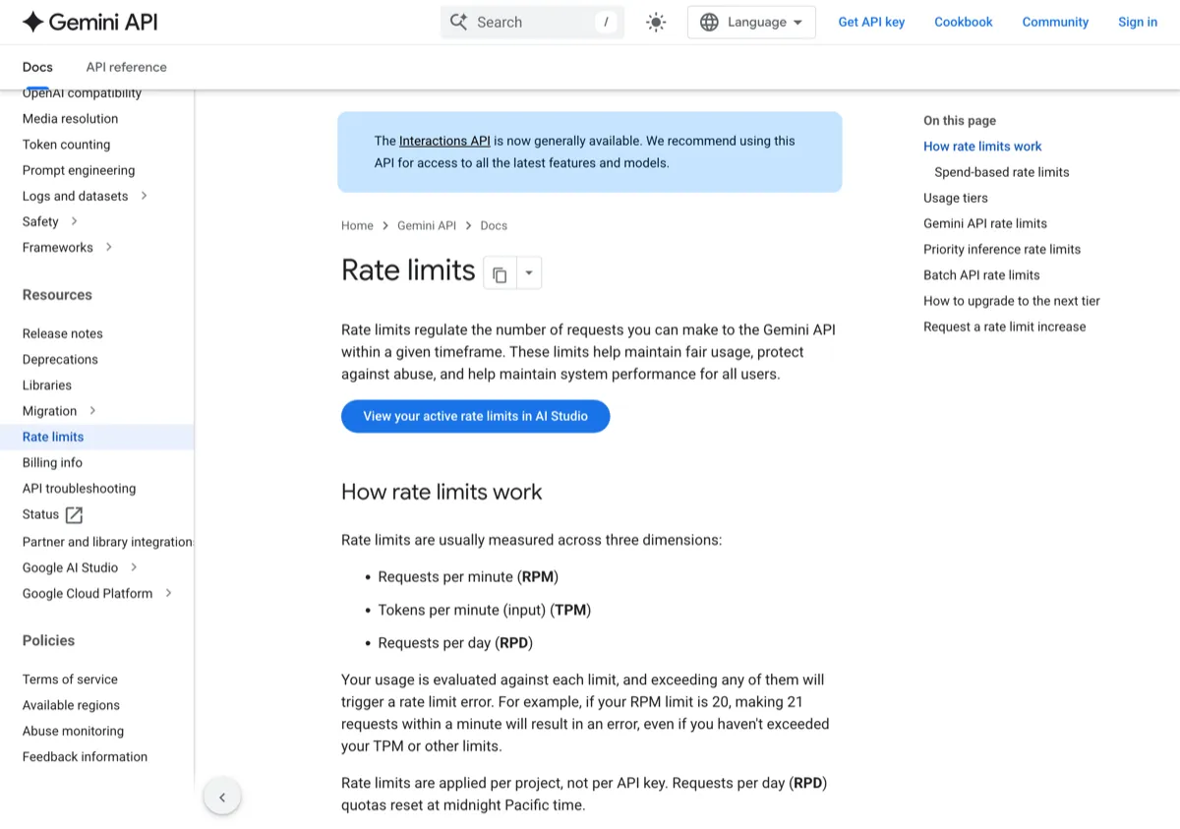
Task: Open Release notes in sidebar
Action: click(62, 333)
